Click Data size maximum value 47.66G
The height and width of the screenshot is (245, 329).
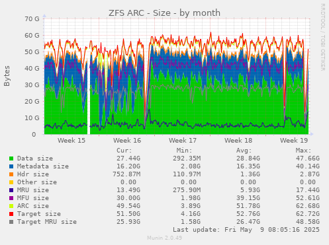coord(308,158)
